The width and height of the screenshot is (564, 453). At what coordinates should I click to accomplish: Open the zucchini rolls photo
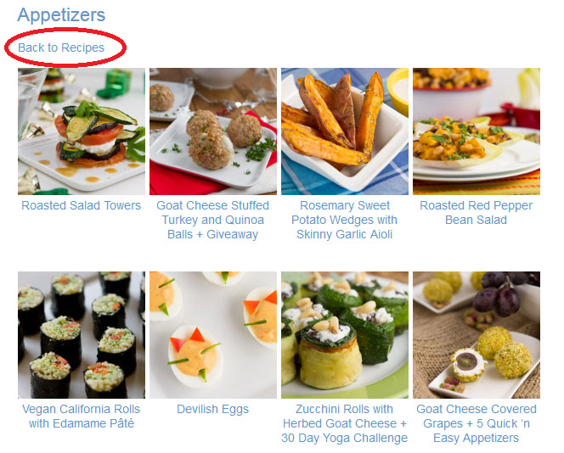[x=345, y=335]
